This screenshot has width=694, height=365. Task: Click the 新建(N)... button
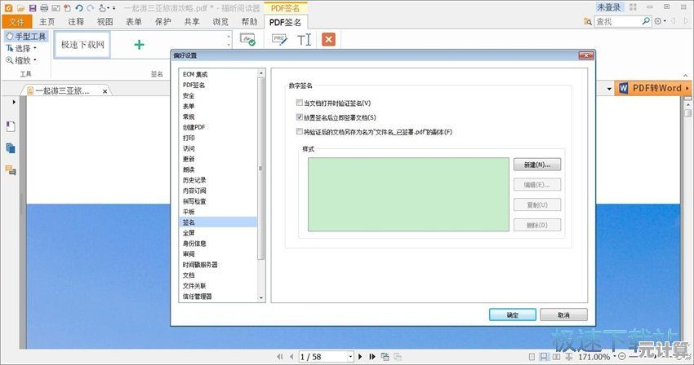[x=537, y=165]
